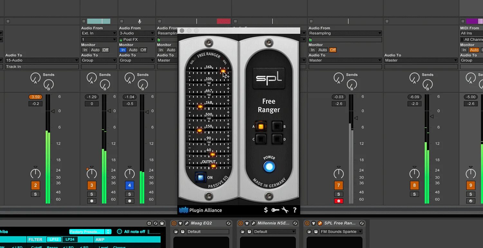483x248 pixels.
Task: Click the 3.59 peak level value
Action: pyautogui.click(x=35, y=97)
